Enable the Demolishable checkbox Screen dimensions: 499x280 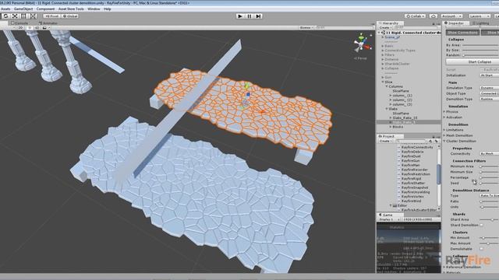click(482, 249)
